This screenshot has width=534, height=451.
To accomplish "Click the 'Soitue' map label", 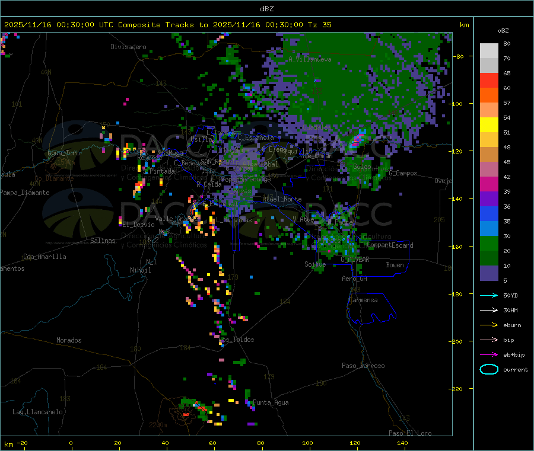I will (x=315, y=264).
